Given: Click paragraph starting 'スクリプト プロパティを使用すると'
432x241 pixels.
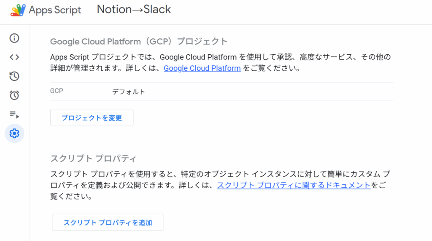Looking at the screenshot, I should pos(220,185).
